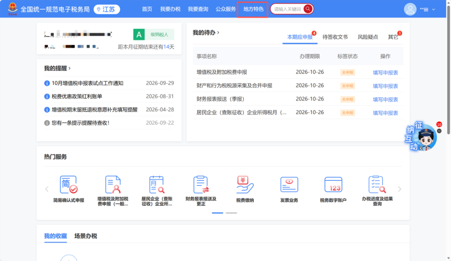Switch to the 其它 tab
451x261 pixels.
click(x=393, y=37)
